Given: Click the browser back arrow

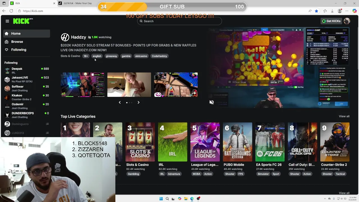Looking at the screenshot, I should (4, 11).
